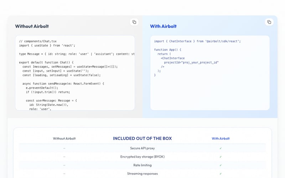Click the 'Without Airbolt' table column header
This screenshot has height=178, width=285.
pyautogui.click(x=64, y=138)
